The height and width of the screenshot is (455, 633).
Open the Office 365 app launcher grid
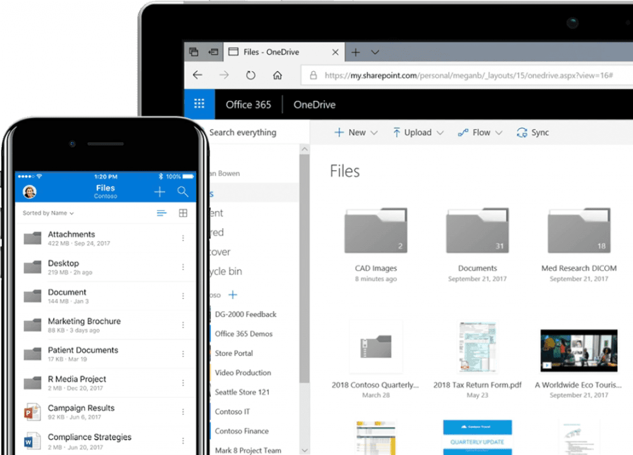coord(199,104)
